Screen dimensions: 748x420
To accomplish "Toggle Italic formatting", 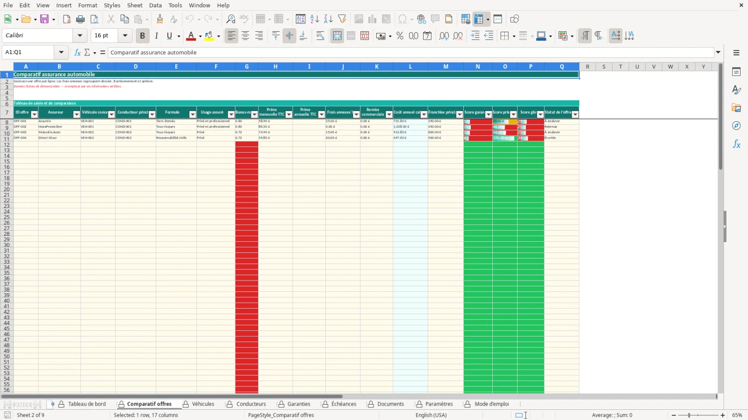I will [x=156, y=36].
